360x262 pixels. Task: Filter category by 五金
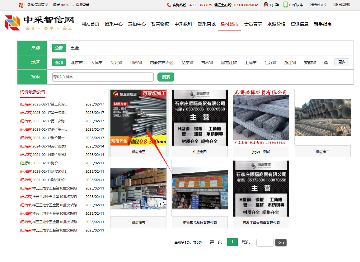75,48
